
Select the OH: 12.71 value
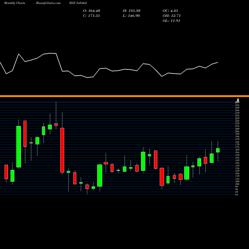172,16
